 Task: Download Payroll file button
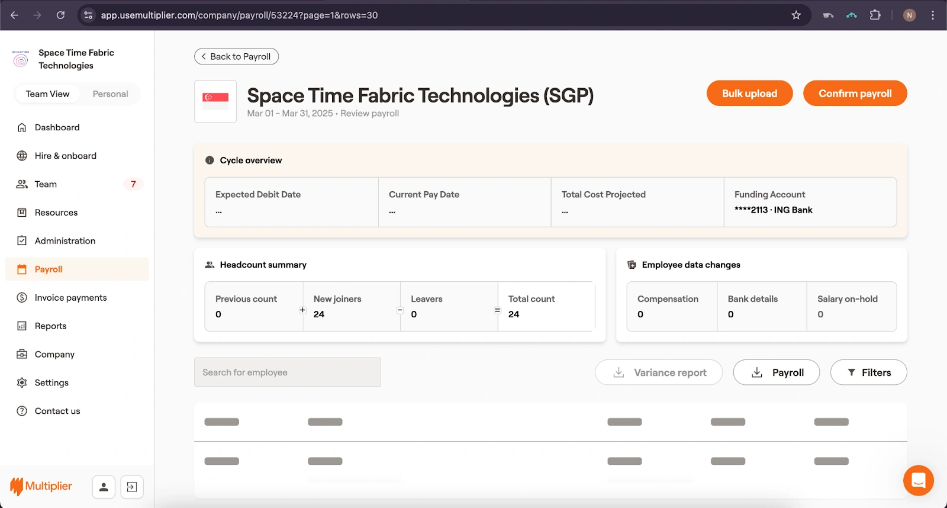(776, 372)
